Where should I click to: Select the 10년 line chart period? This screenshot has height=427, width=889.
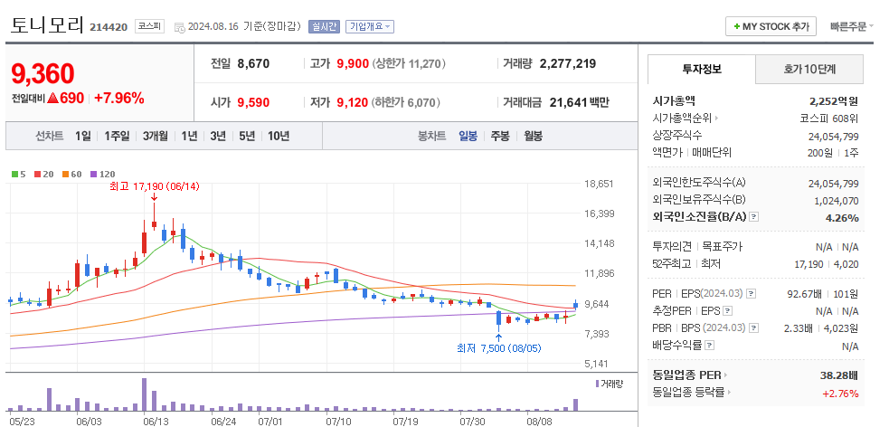279,136
